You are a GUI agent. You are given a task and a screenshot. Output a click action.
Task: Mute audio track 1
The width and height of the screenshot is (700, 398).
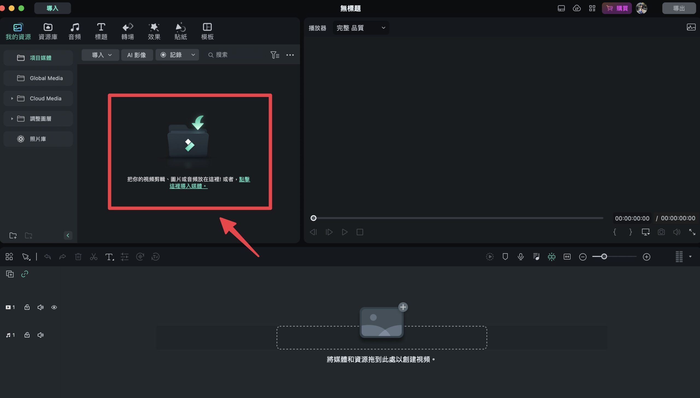[40, 335]
